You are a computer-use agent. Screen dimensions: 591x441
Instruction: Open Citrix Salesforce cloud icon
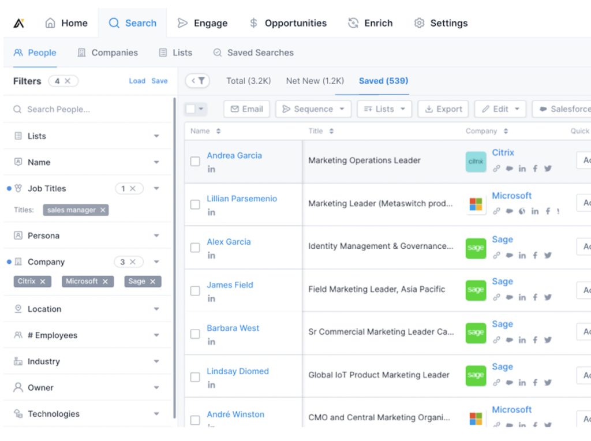pos(509,169)
